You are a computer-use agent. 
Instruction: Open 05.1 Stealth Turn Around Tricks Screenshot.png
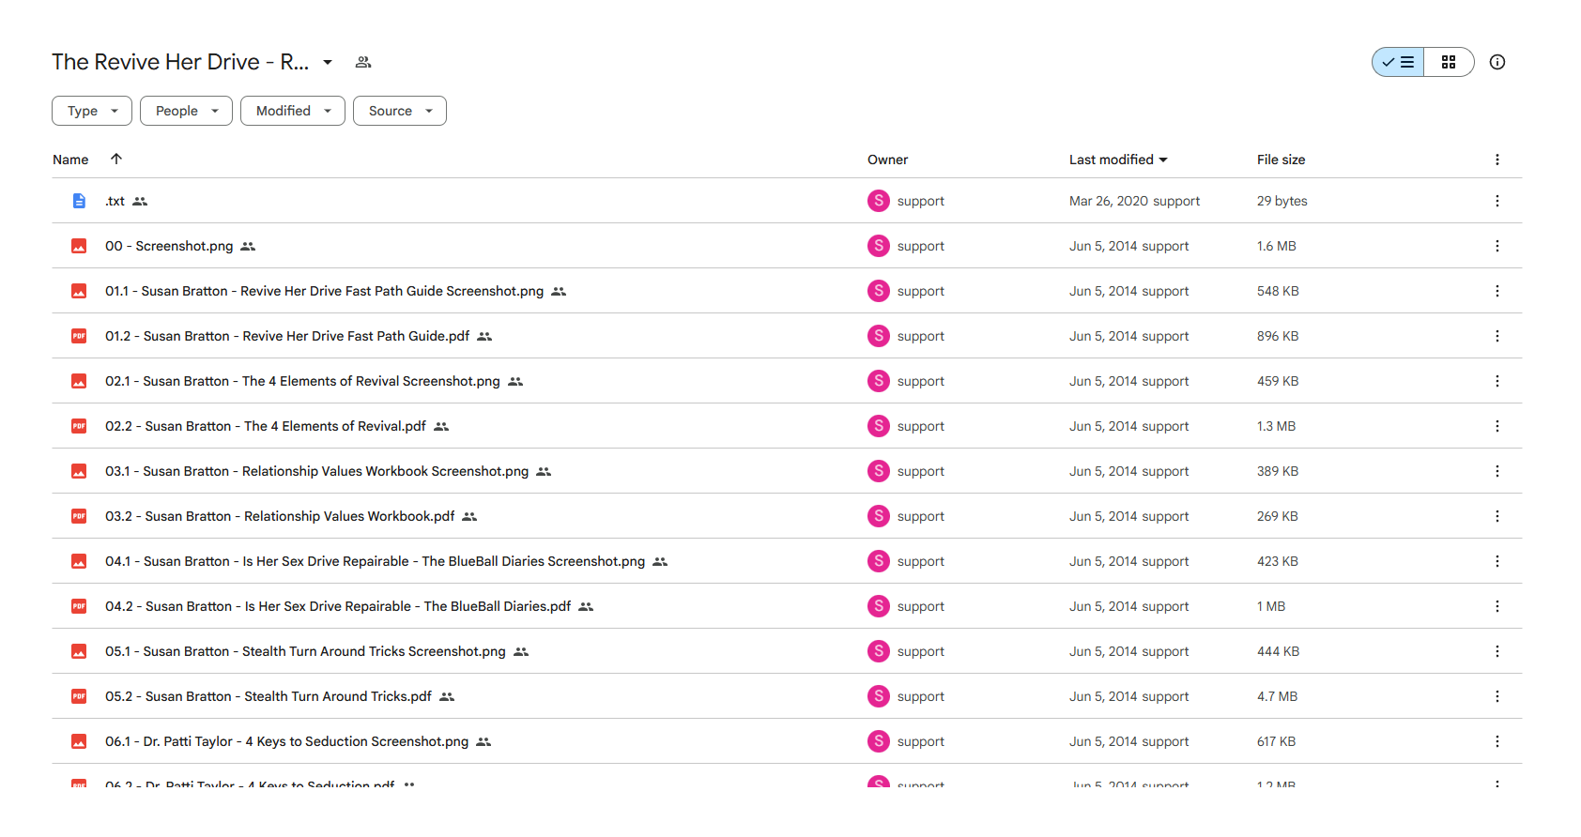pyautogui.click(x=305, y=651)
